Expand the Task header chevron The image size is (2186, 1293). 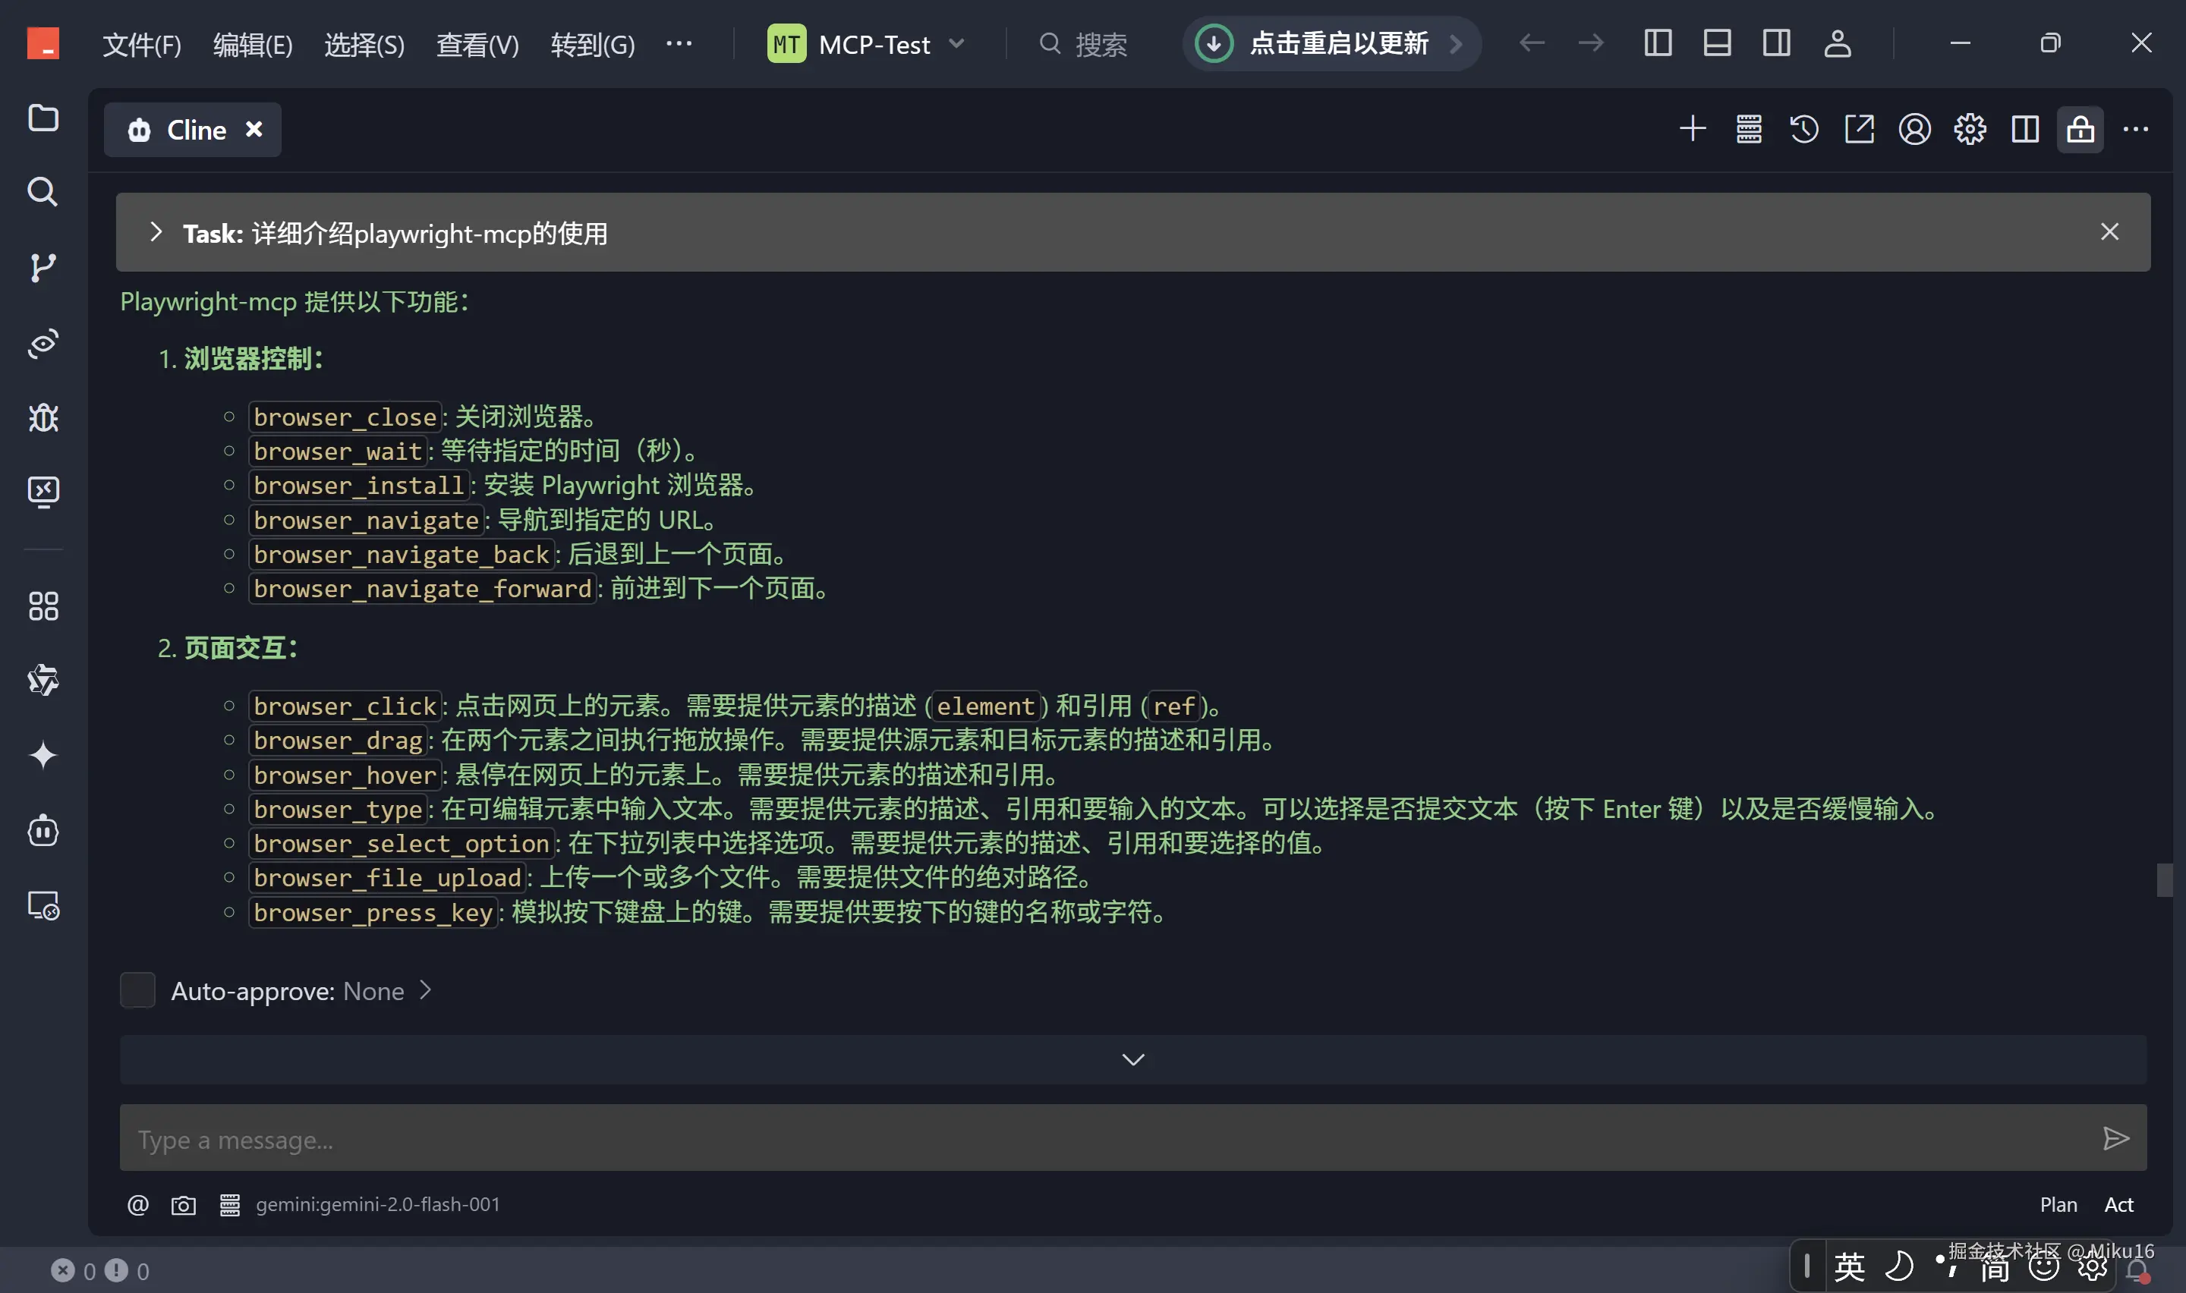pos(156,231)
